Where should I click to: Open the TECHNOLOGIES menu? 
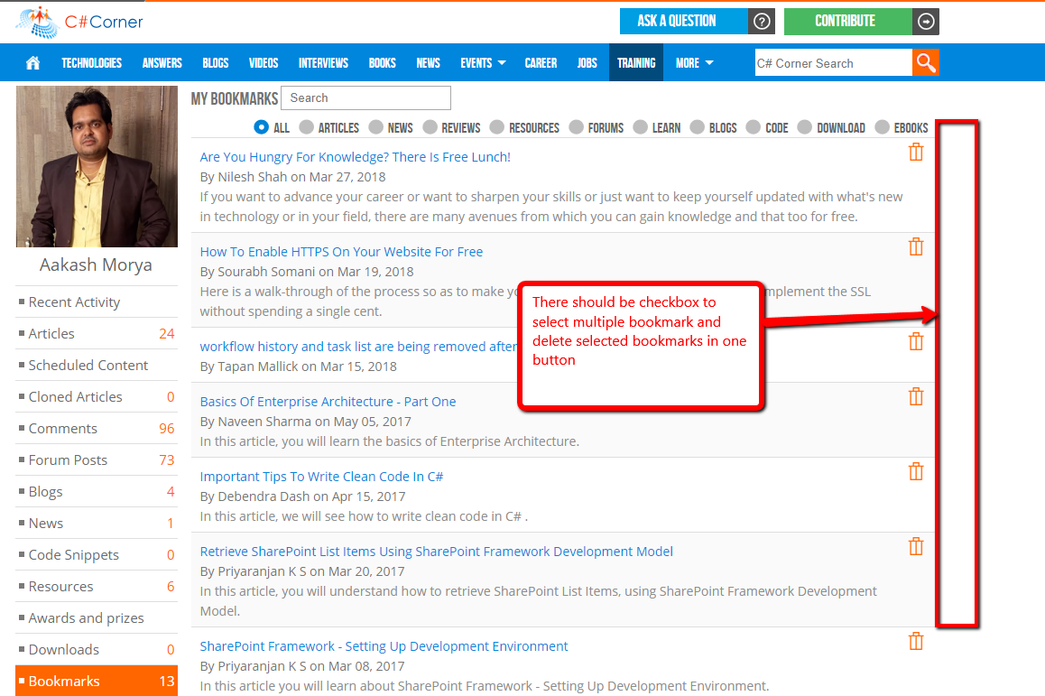[x=92, y=62]
